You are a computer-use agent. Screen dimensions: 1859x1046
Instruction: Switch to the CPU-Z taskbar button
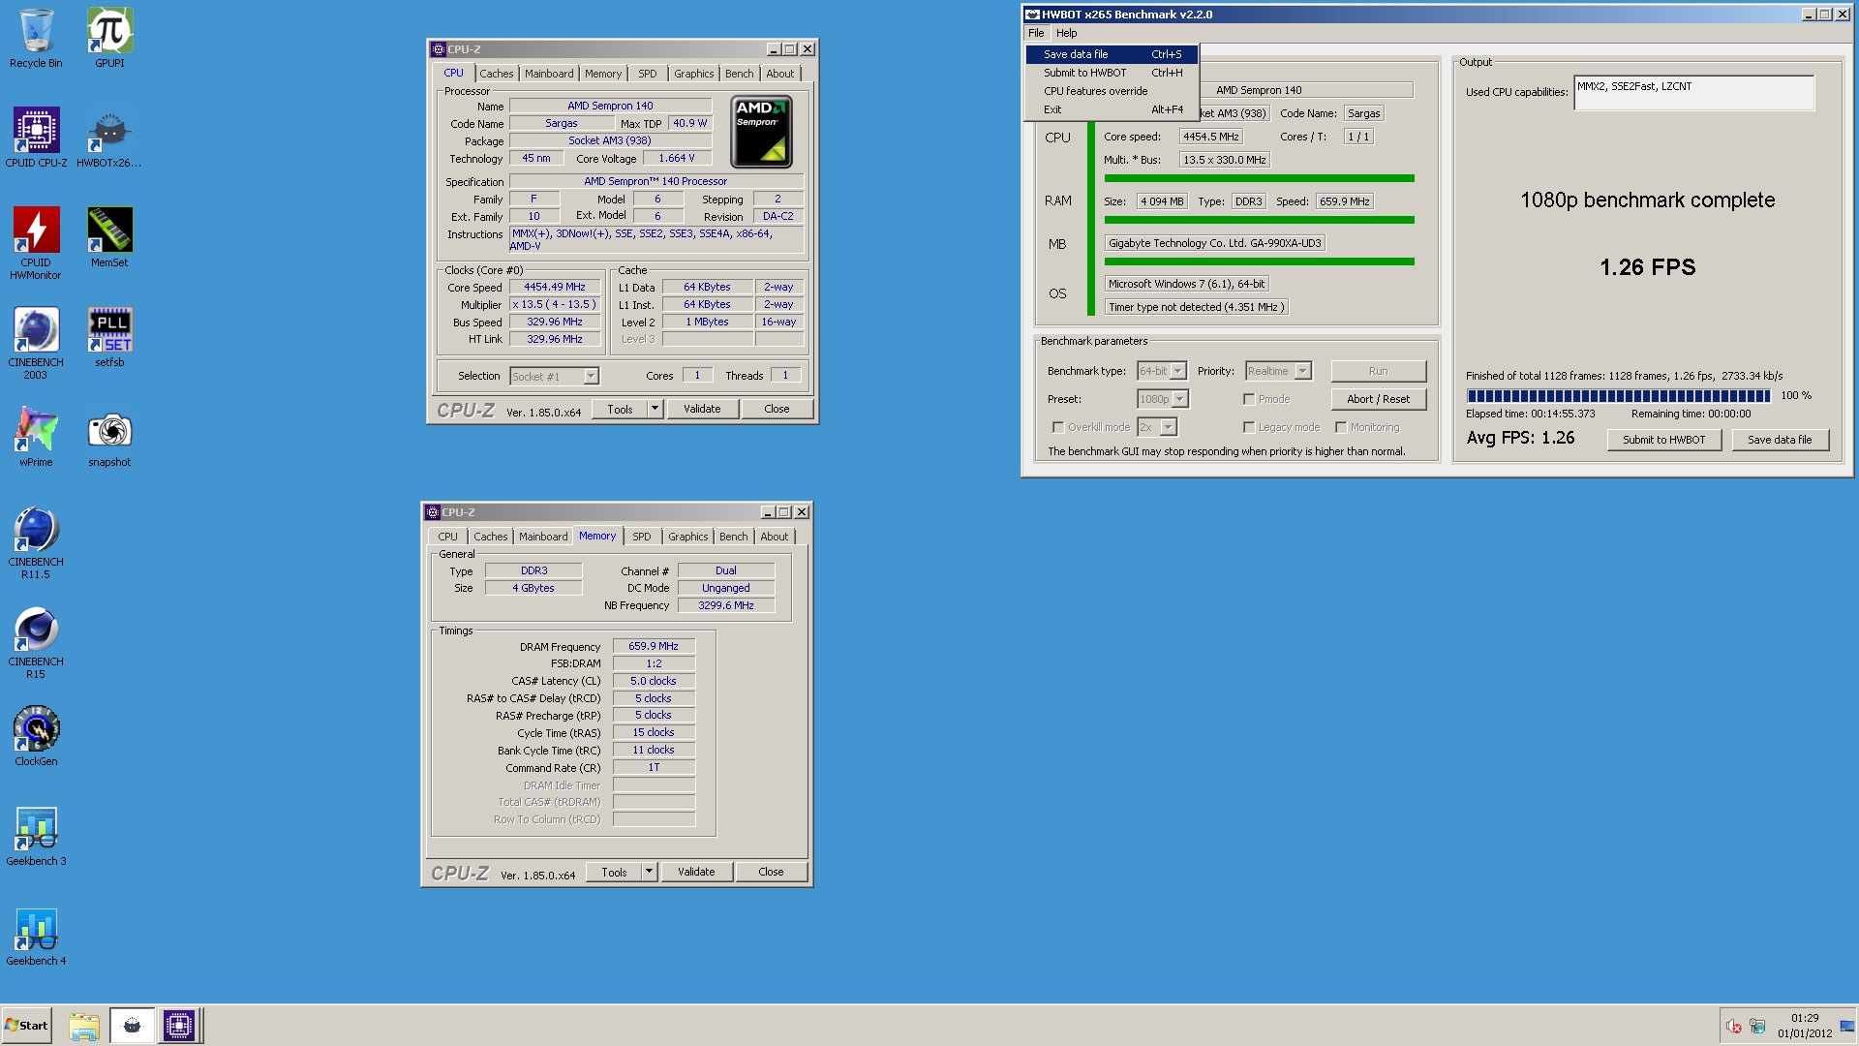coord(179,1026)
